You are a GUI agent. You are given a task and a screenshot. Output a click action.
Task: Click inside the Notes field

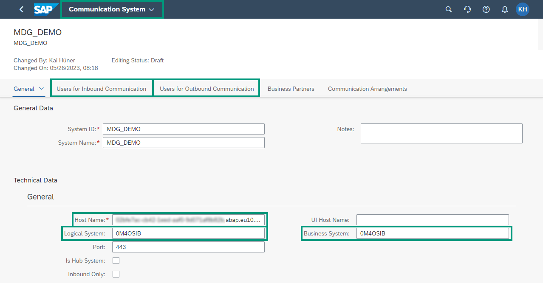[441, 133]
